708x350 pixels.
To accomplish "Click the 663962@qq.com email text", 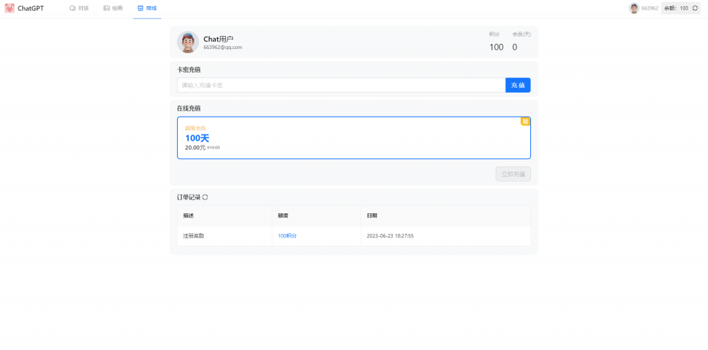I will (223, 48).
